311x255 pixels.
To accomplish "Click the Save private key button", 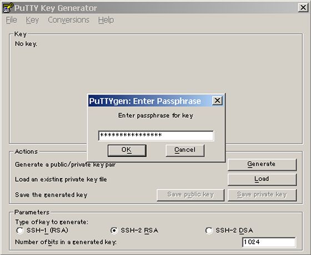I will click(262, 194).
